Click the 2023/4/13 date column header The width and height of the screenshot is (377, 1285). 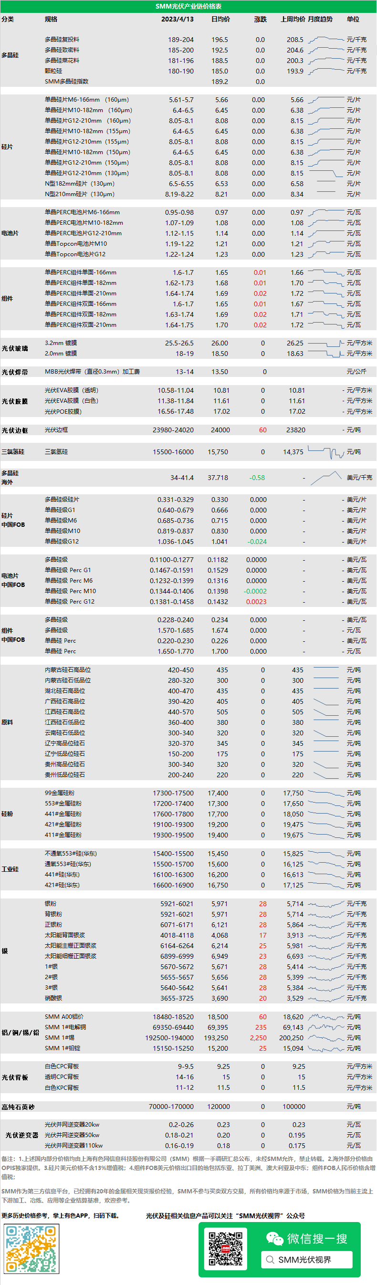(x=177, y=20)
